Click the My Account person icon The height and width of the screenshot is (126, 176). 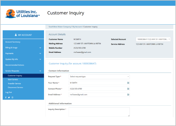coord(16,35)
